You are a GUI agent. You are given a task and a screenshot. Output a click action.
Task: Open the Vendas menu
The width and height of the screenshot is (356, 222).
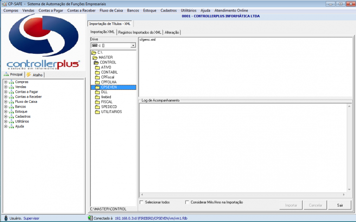pyautogui.click(x=28, y=11)
